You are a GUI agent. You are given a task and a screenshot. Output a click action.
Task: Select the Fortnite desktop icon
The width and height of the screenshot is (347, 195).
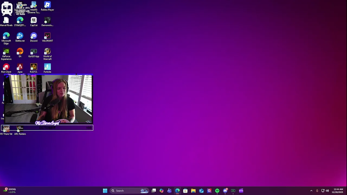[47, 68]
